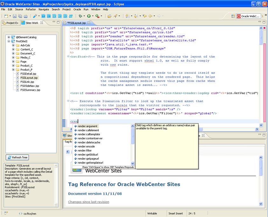268x217 pixels.
Task: Select FSIISummary.jsp in the site tree
Action: point(30,90)
